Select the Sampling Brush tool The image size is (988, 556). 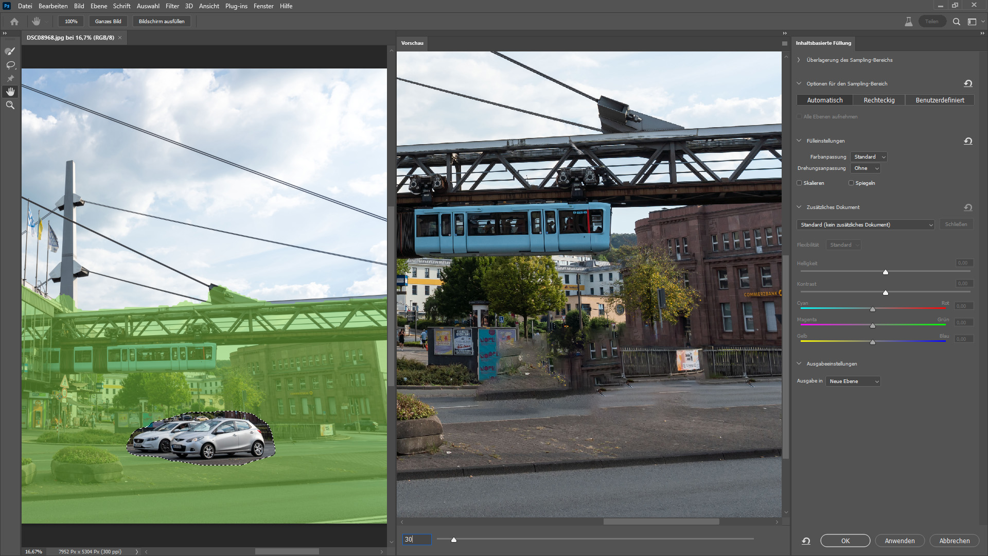10,51
